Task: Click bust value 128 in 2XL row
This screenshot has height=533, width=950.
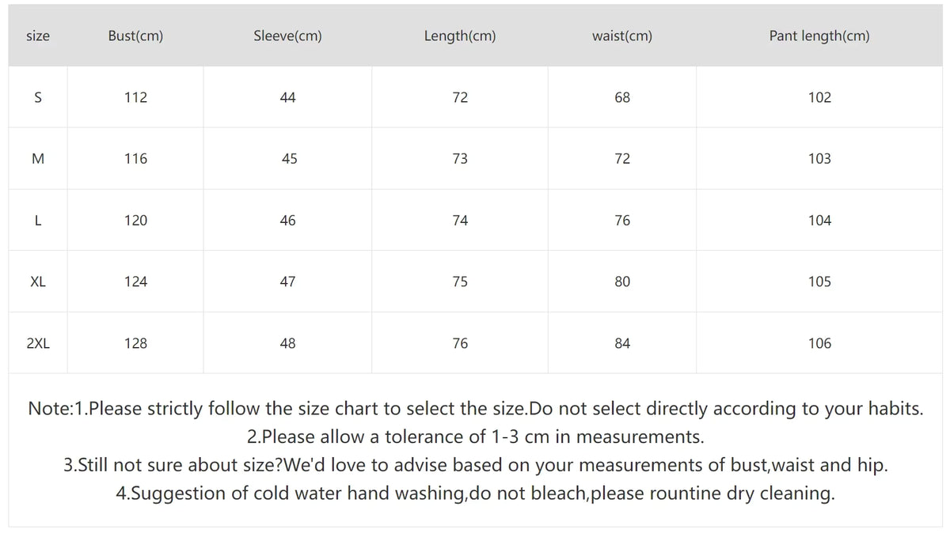Action: (x=135, y=343)
